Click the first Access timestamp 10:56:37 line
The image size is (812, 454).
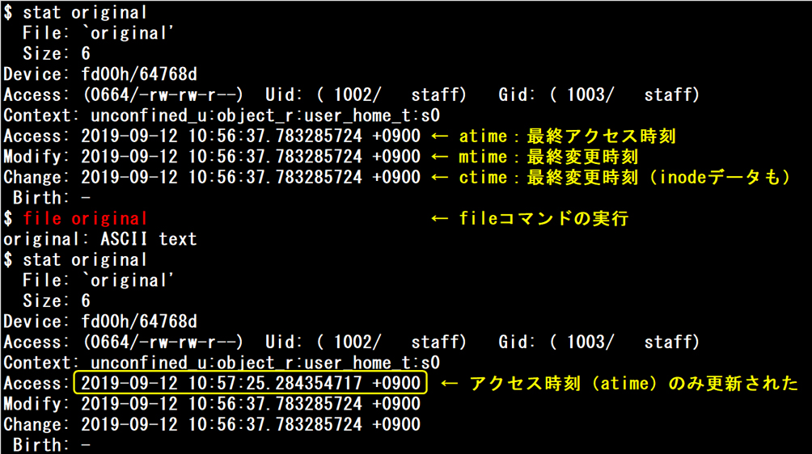click(x=251, y=137)
